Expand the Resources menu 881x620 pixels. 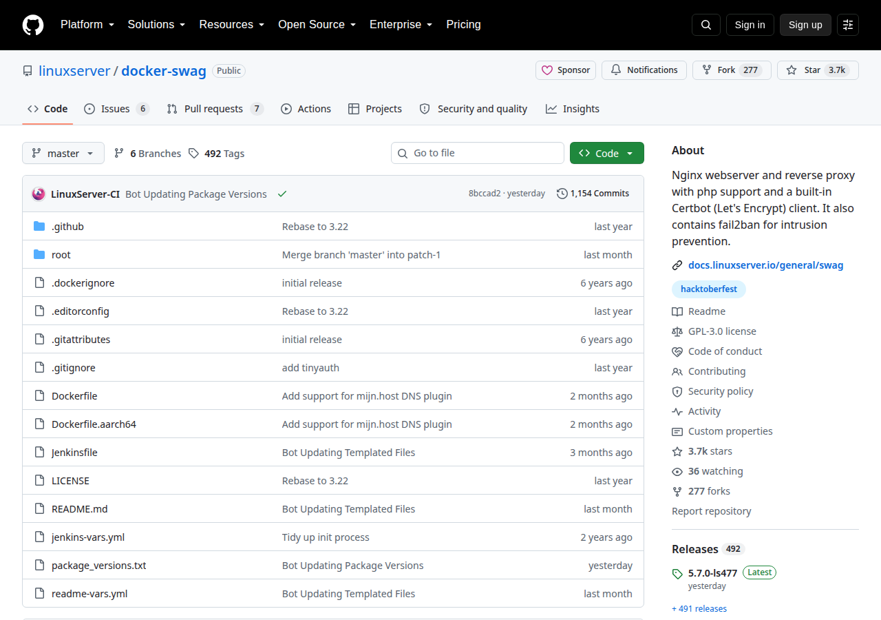(x=232, y=25)
